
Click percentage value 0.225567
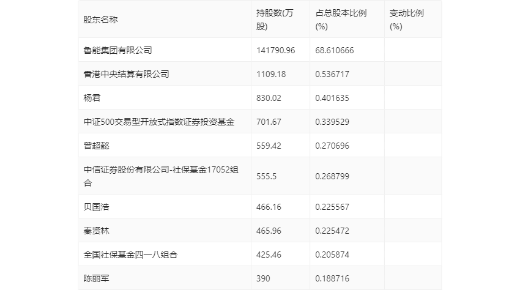tap(332, 207)
